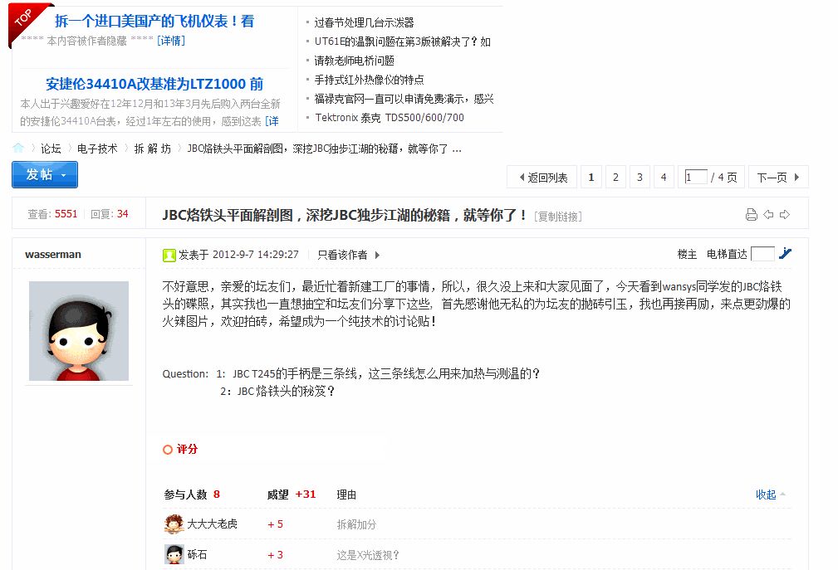The width and height of the screenshot is (838, 570).
Task: Open 手持式红外热像仪的特点 link
Action: 369,80
